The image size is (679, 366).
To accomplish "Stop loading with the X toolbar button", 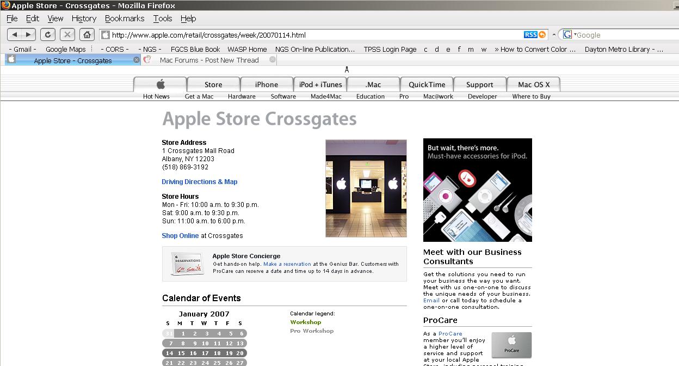I will point(67,34).
